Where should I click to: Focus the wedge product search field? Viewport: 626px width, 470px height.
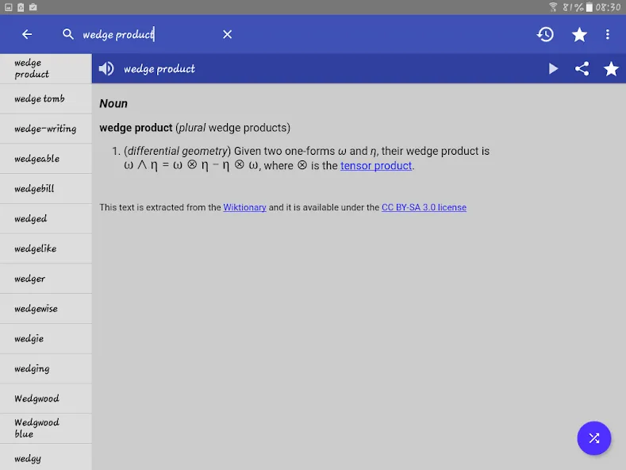coord(148,34)
